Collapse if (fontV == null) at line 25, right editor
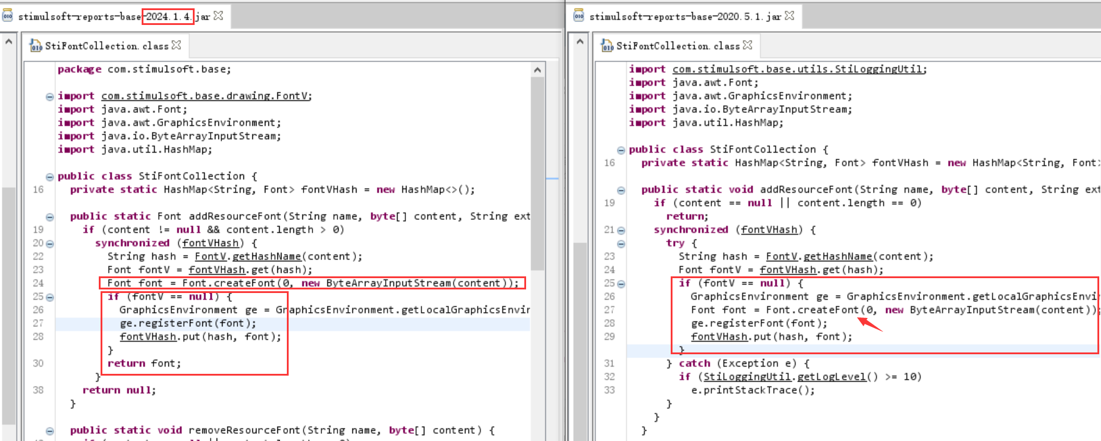This screenshot has width=1101, height=441. [x=621, y=283]
